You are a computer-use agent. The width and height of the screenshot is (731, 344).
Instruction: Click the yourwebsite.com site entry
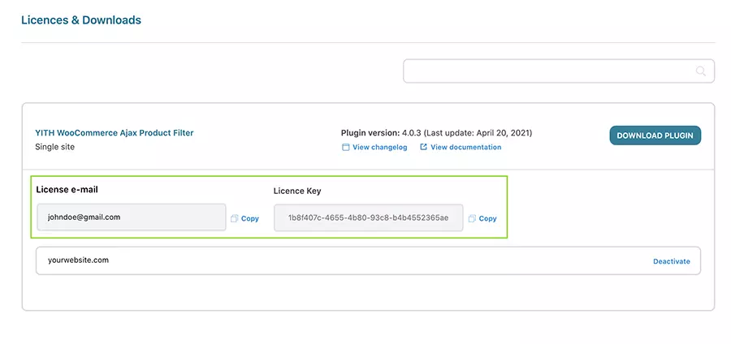pos(78,260)
